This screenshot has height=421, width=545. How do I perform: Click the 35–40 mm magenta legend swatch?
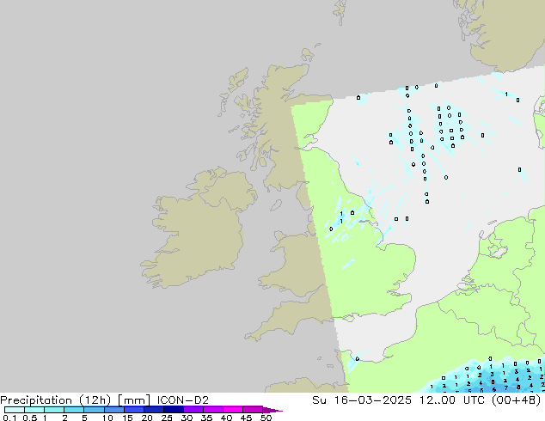[x=213, y=410]
